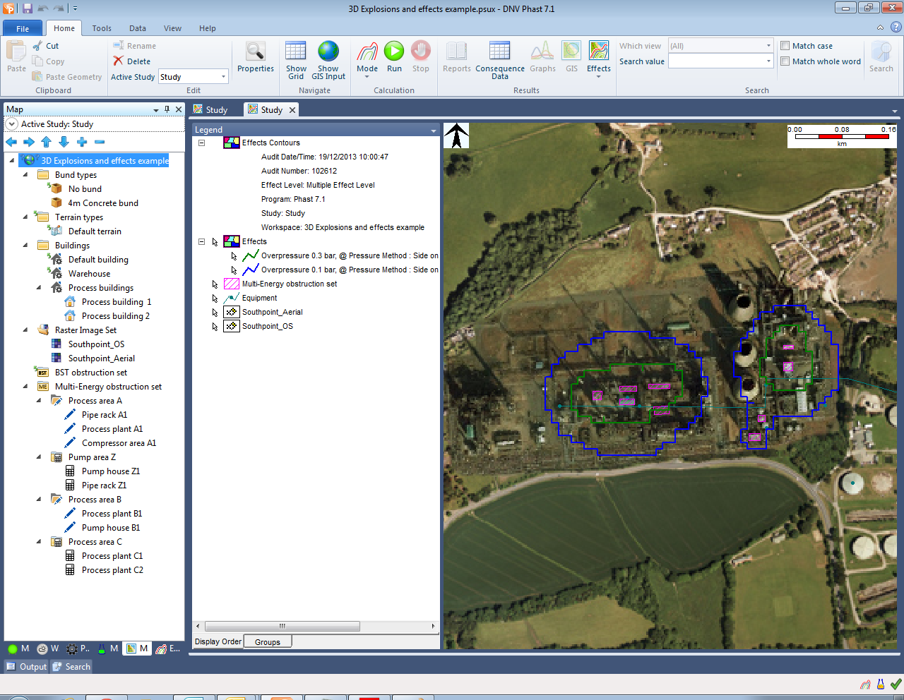Click the blue down arrow in Map panel

click(x=64, y=142)
